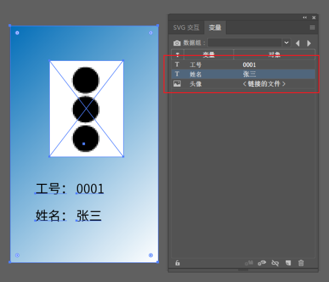Viewport: 329px width, 282px height.
Task: Click the 姓名: label on the card
Action: (51, 216)
